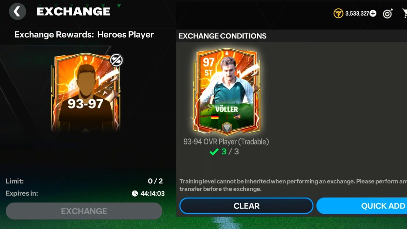Tap the untradable badge on reward card
Image resolution: width=407 pixels, height=229 pixels.
(116, 60)
